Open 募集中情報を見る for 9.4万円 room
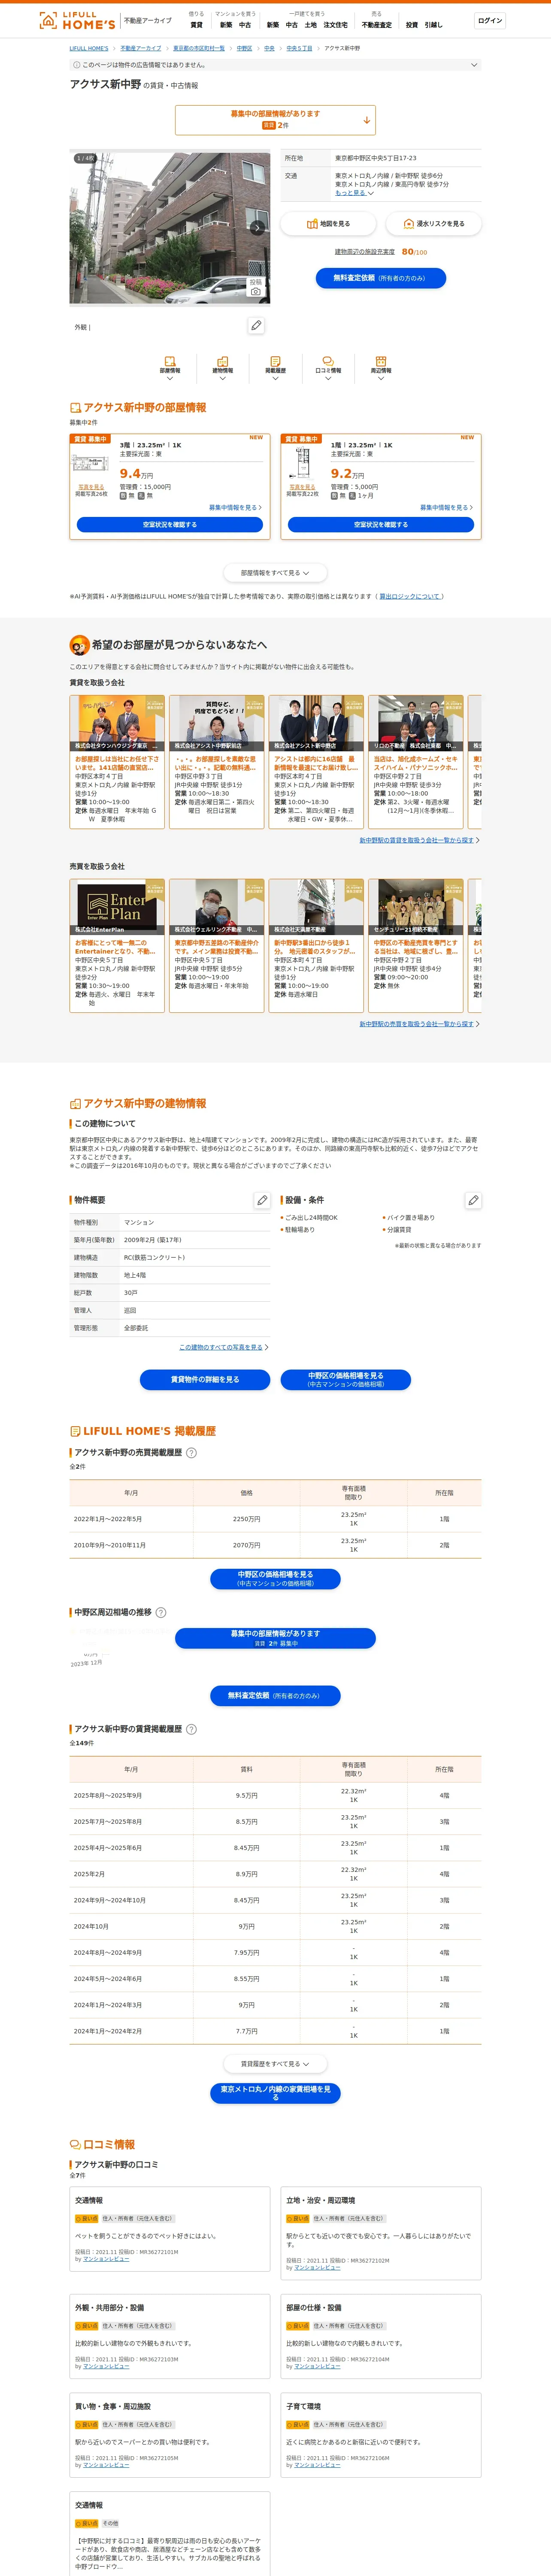This screenshot has height=2576, width=551. click(235, 507)
